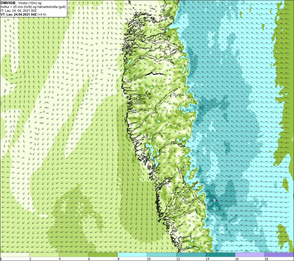
Task: Click the 8-10 m/s pale cyan legend swatch
Action: pyautogui.click(x=132, y=255)
